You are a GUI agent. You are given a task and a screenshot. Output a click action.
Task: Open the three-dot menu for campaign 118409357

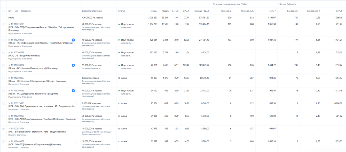(x=77, y=141)
